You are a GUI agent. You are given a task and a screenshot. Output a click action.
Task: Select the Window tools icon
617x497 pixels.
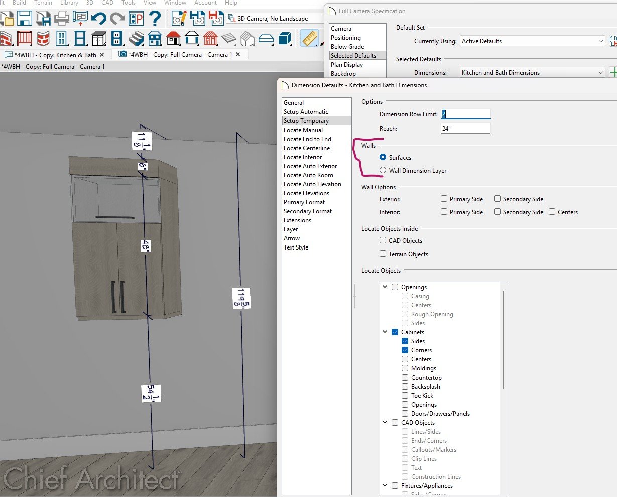point(80,38)
